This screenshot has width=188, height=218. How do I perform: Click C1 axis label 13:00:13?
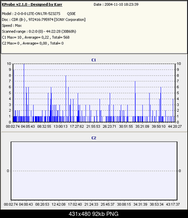[60, 127]
